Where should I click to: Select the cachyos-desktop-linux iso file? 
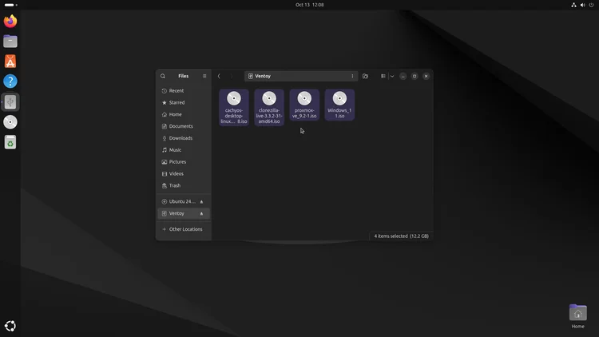click(x=234, y=107)
